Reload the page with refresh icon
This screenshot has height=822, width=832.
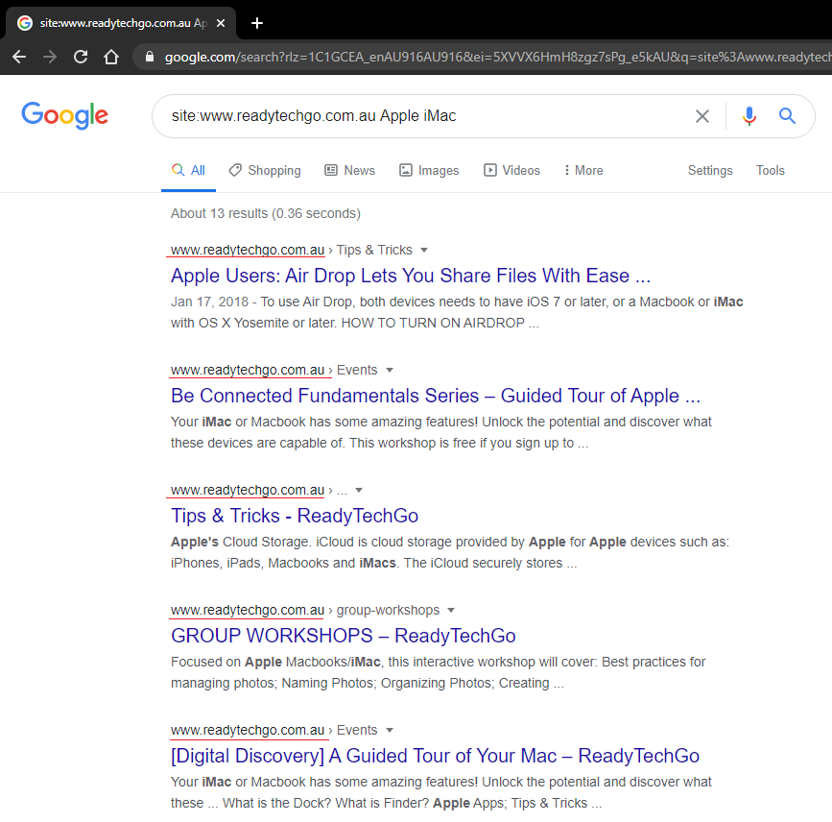pos(81,57)
